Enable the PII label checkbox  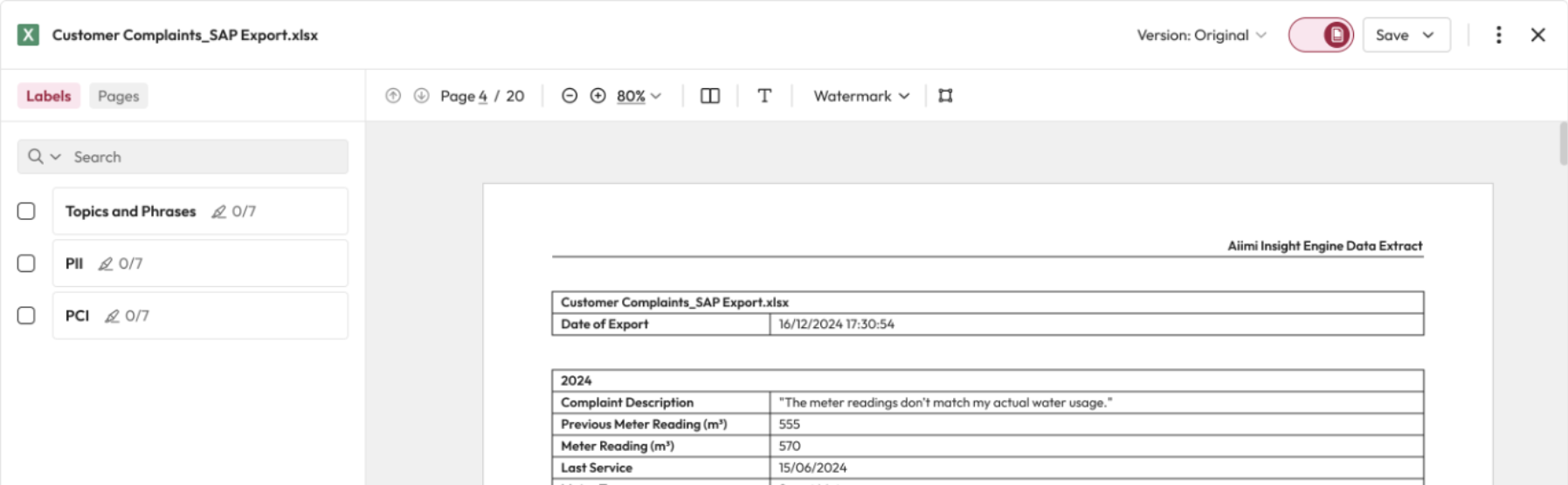(x=26, y=263)
